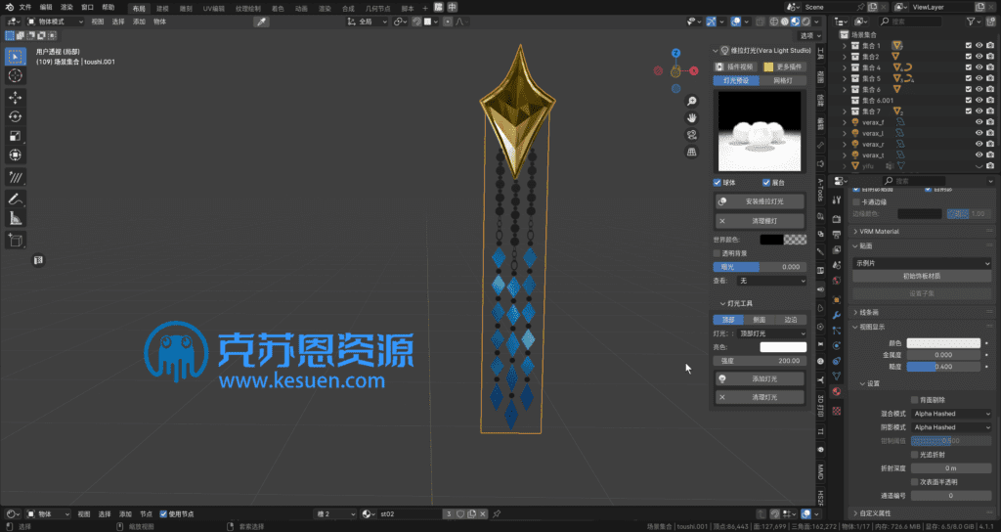Select the Move tool in the toolbar
1001x532 pixels.
pos(16,97)
